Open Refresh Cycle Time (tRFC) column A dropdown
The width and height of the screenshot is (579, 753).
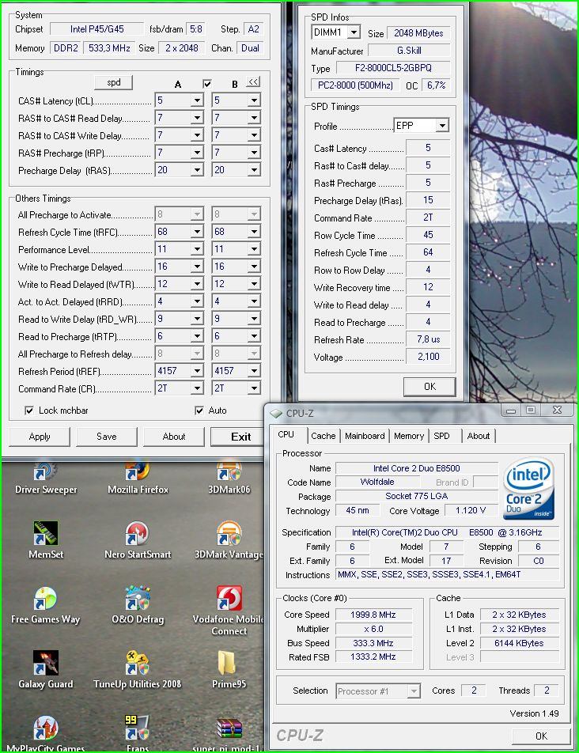[197, 232]
